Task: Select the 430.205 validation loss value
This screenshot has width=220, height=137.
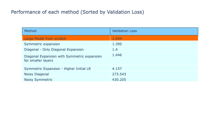Action: [119, 79]
